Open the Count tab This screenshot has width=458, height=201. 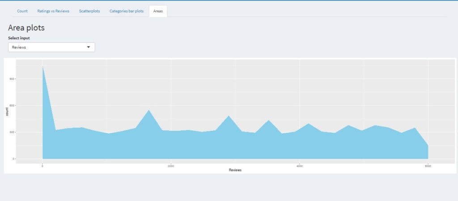click(22, 11)
